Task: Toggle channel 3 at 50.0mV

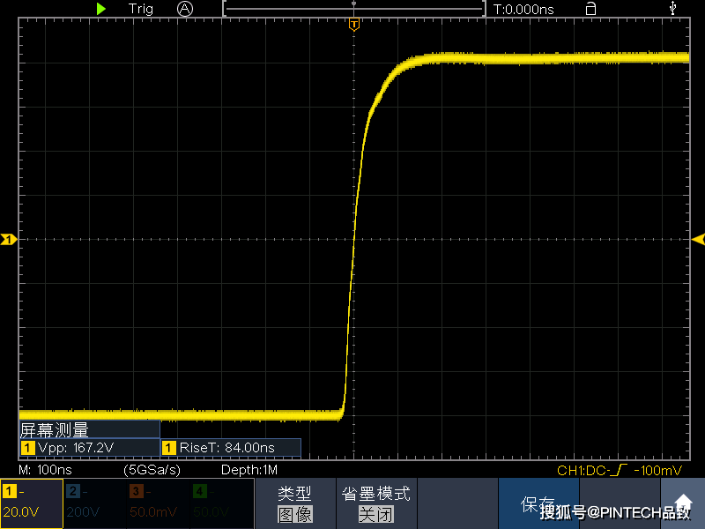Action: coord(159,503)
